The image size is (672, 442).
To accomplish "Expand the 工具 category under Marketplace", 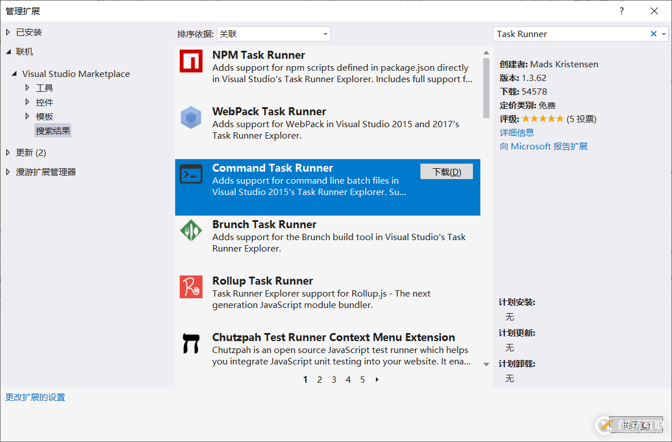I will pyautogui.click(x=27, y=88).
